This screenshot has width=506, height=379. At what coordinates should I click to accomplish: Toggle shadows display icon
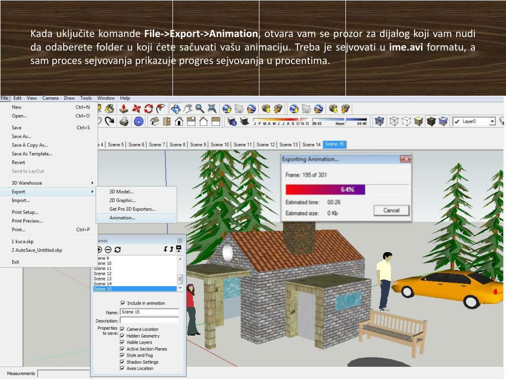pyautogui.click(x=244, y=121)
